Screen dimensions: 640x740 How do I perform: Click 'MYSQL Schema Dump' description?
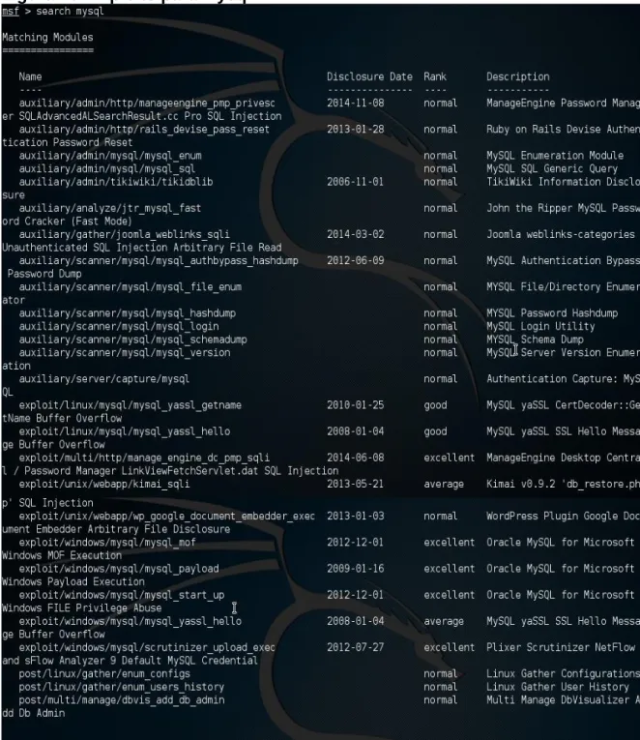[535, 340]
